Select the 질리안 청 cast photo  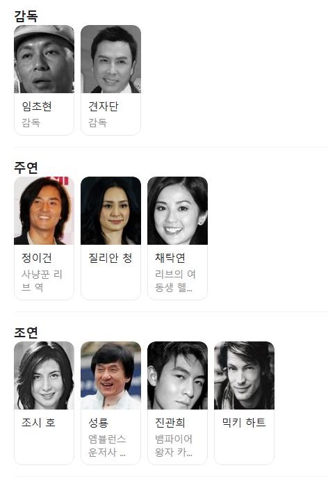click(110, 211)
